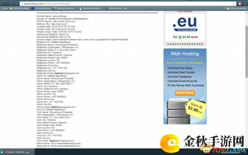Click the Name Server dns1.namecheaphosting.com line

[x=59, y=143]
